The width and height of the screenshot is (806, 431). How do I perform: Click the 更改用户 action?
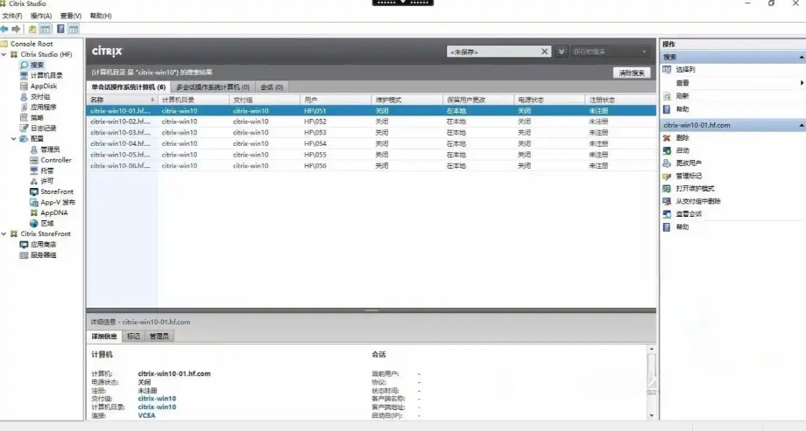(689, 163)
